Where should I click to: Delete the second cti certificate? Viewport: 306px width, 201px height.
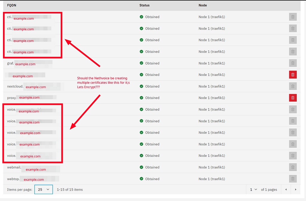[x=293, y=28]
